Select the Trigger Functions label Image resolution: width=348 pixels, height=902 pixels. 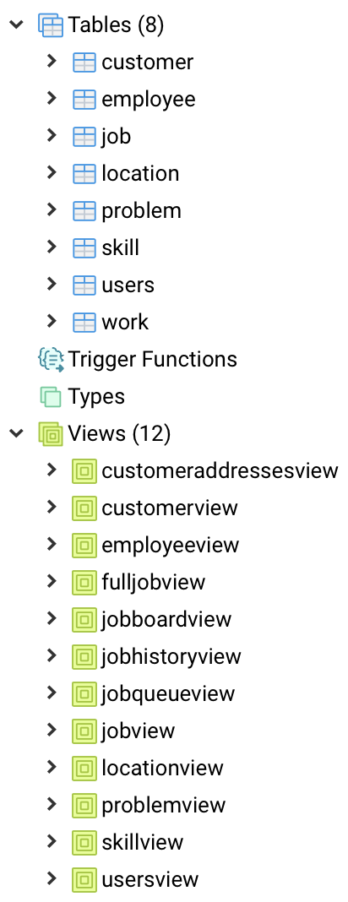pos(152,360)
